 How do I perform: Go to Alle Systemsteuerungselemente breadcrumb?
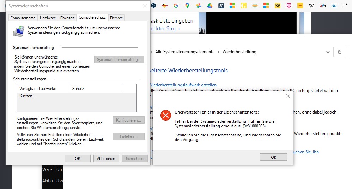coord(185,52)
